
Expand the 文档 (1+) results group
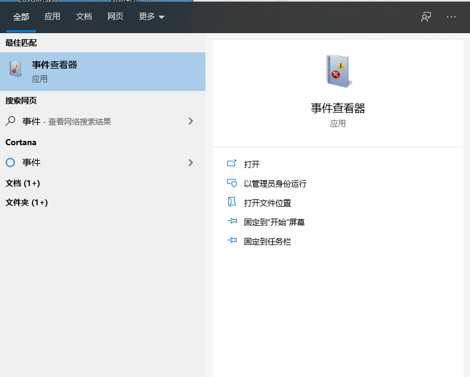[23, 183]
